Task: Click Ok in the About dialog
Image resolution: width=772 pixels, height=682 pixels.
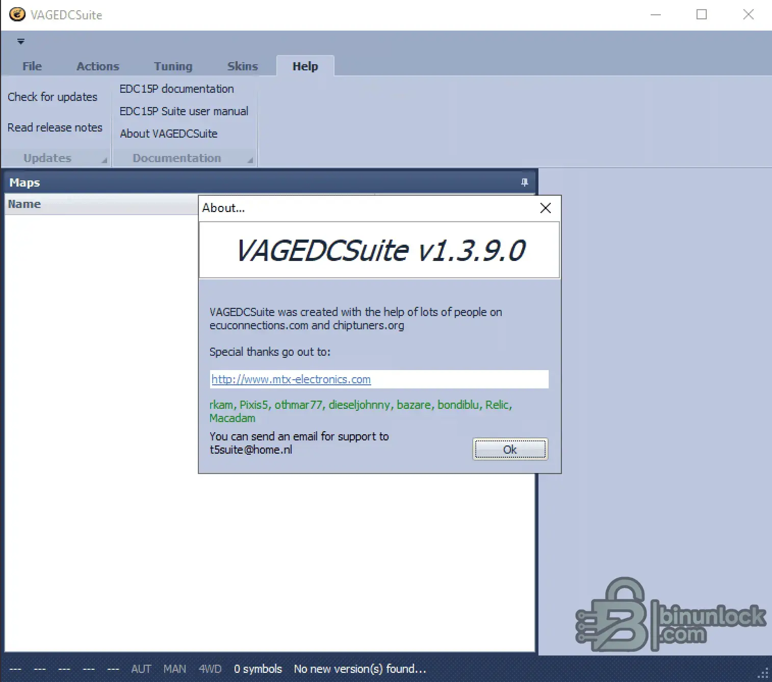Action: (x=510, y=449)
